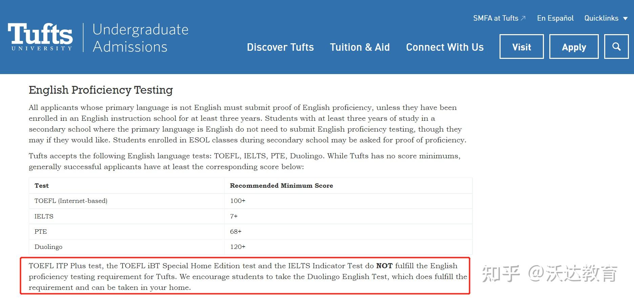
Task: Select the 120+ score cell
Action: [348, 247]
